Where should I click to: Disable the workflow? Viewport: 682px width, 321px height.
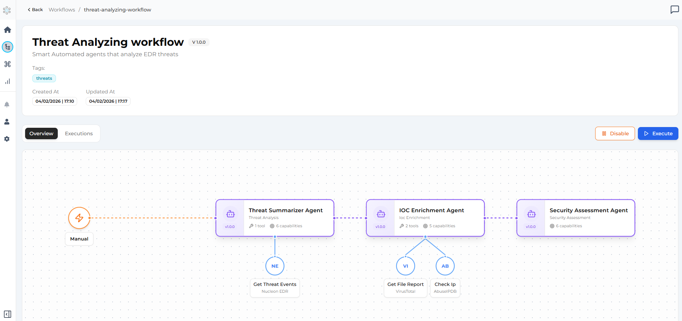tap(615, 133)
